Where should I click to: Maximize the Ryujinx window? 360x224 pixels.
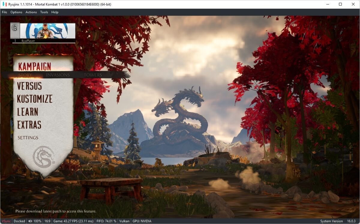(340, 4)
